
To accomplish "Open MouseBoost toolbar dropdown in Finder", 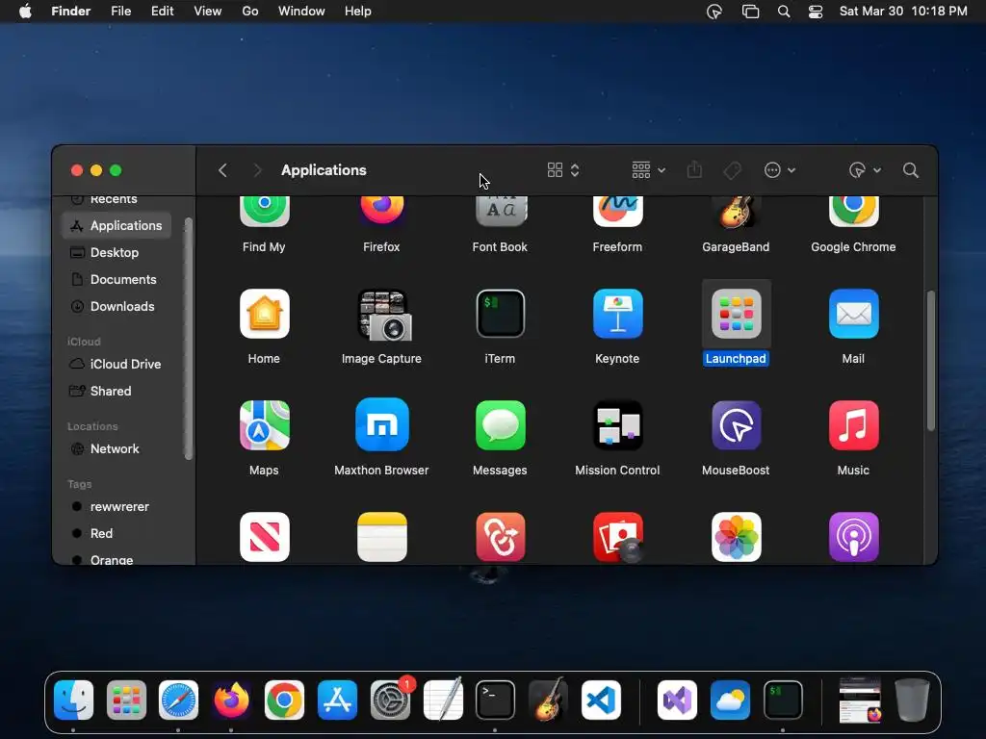I will pos(865,170).
